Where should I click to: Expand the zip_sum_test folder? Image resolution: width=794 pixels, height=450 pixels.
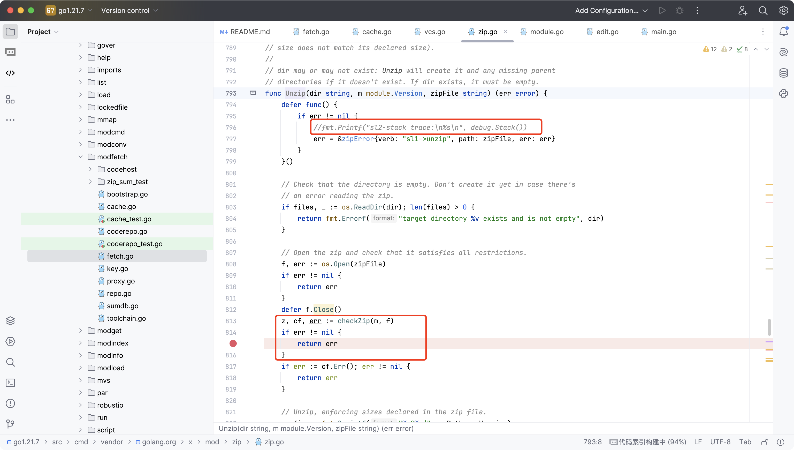click(x=90, y=181)
